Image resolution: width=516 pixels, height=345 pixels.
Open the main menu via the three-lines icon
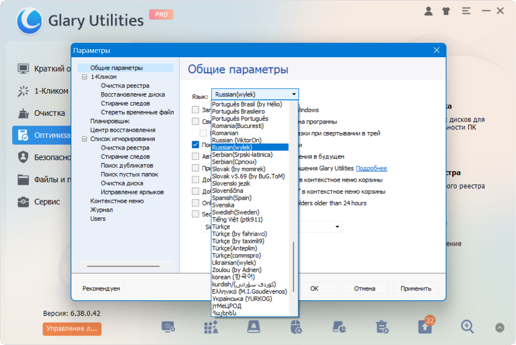(466, 11)
